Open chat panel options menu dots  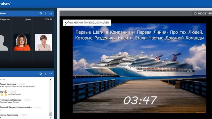coord(46,74)
